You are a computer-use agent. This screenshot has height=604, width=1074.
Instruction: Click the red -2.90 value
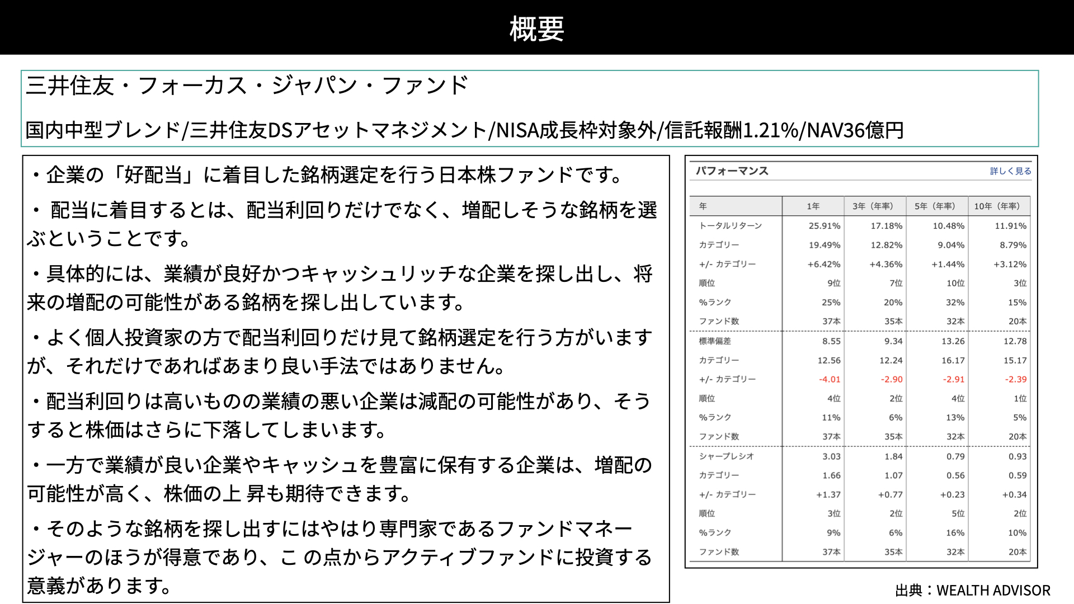tap(892, 379)
